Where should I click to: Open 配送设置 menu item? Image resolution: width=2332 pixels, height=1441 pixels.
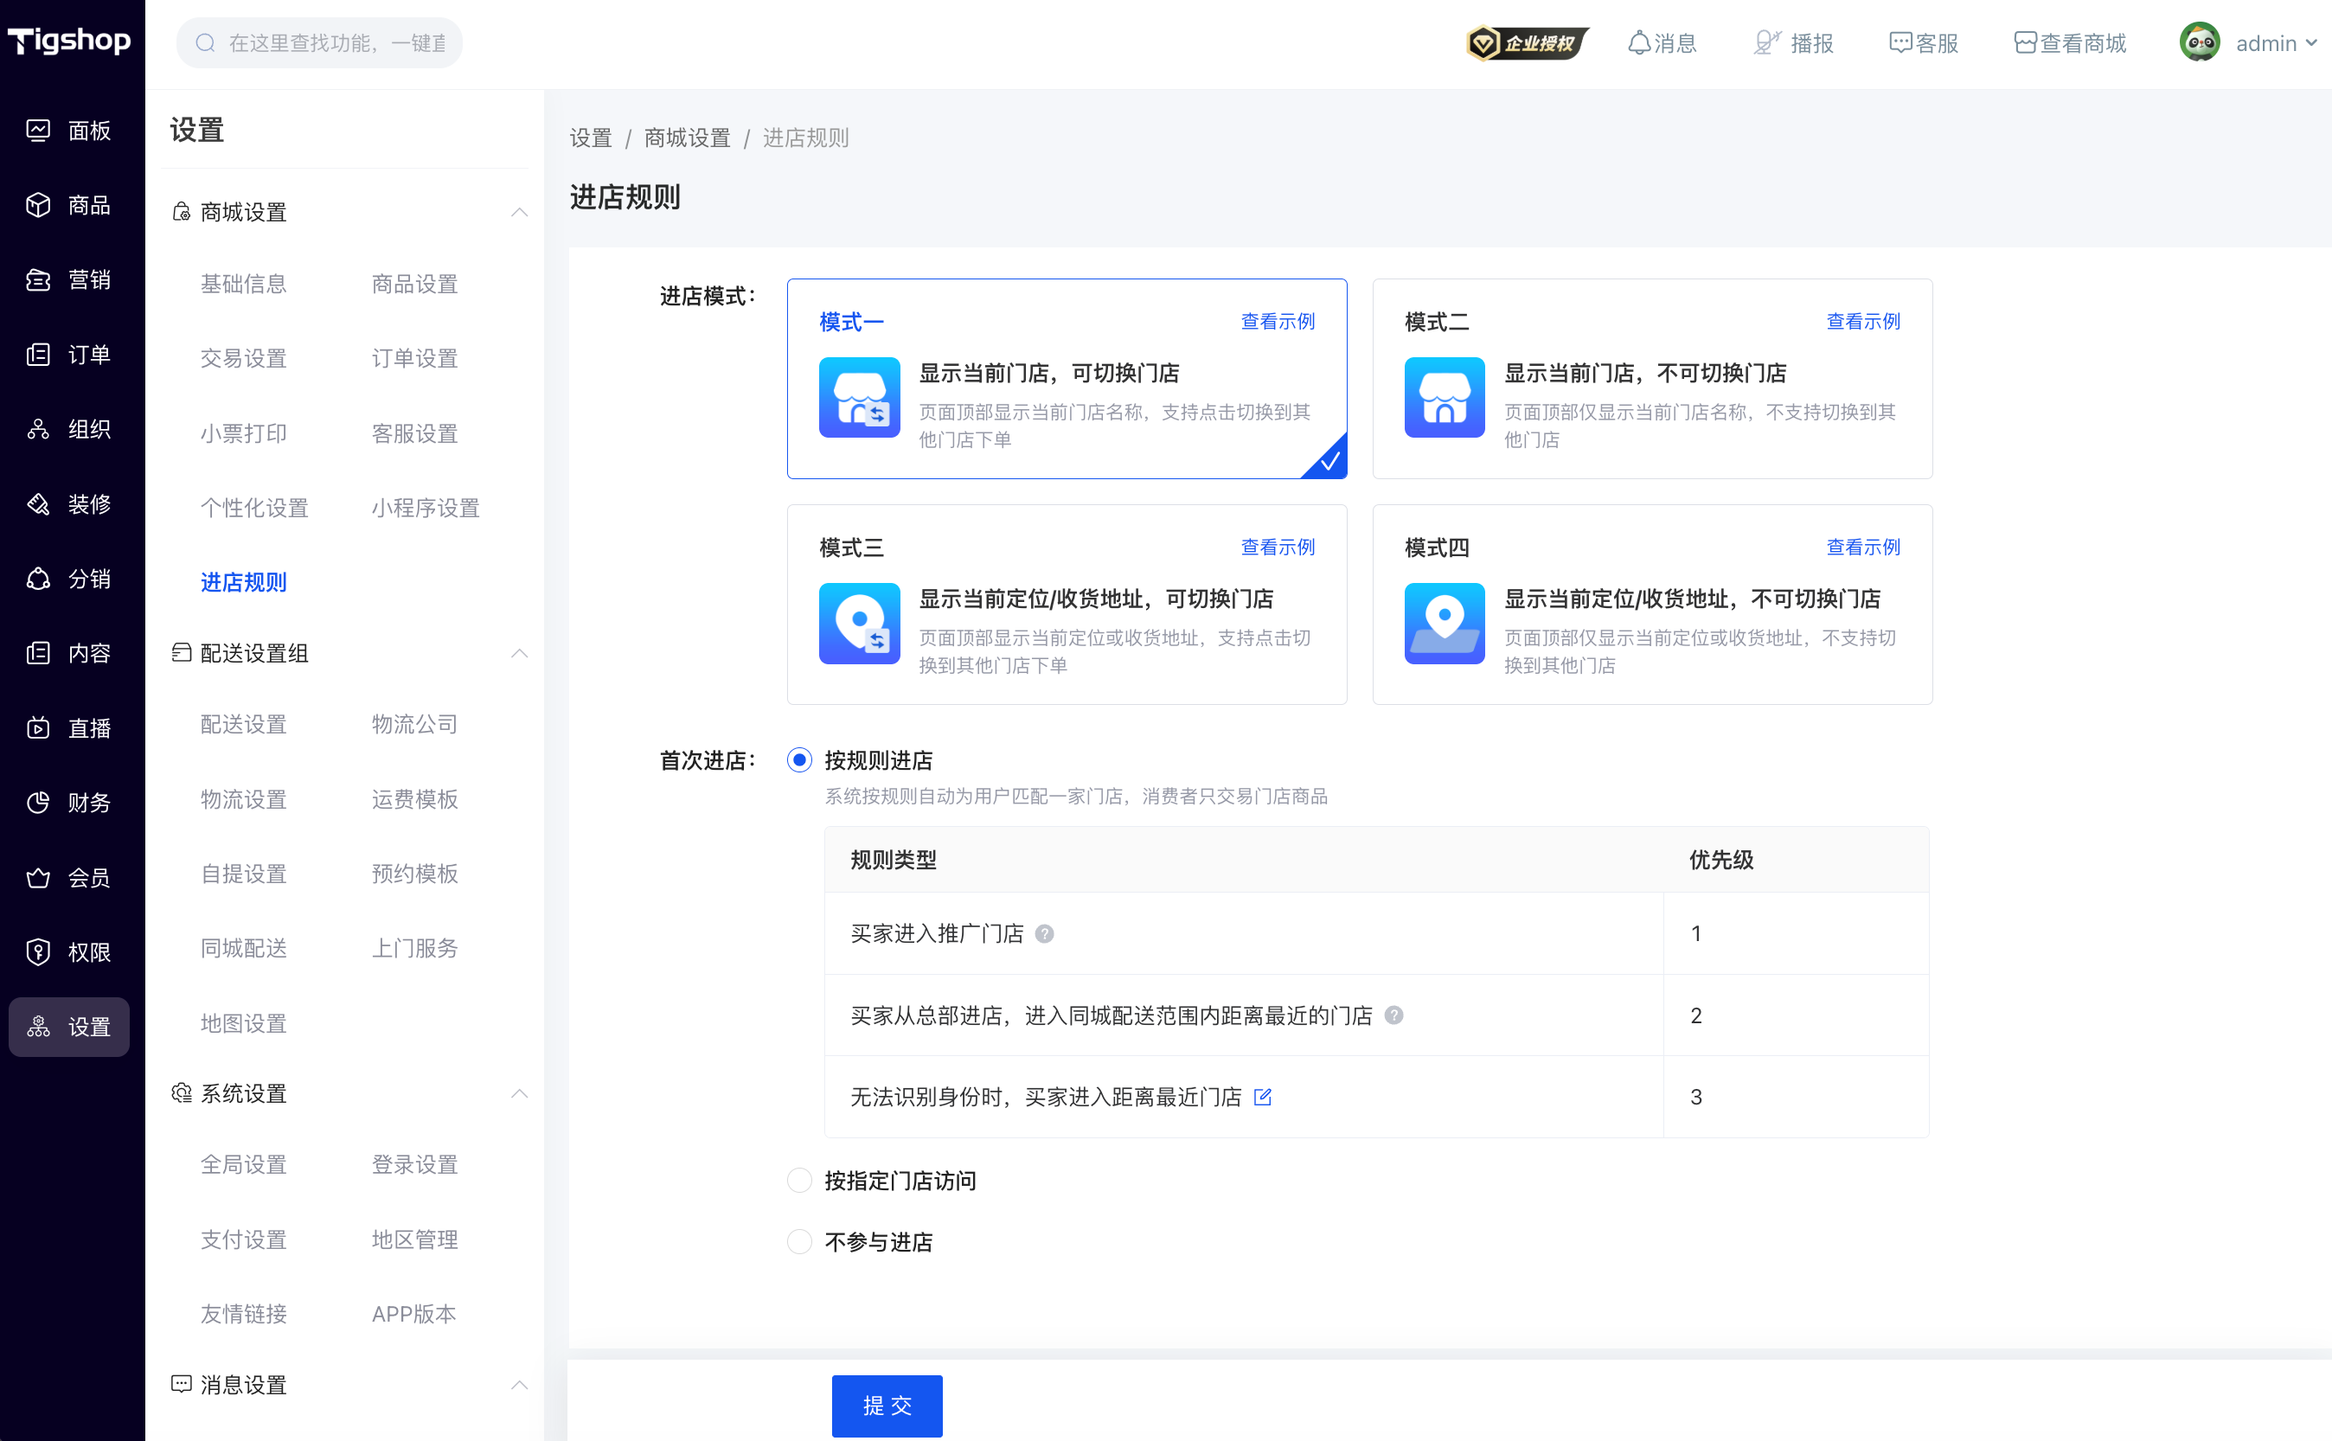click(x=244, y=724)
